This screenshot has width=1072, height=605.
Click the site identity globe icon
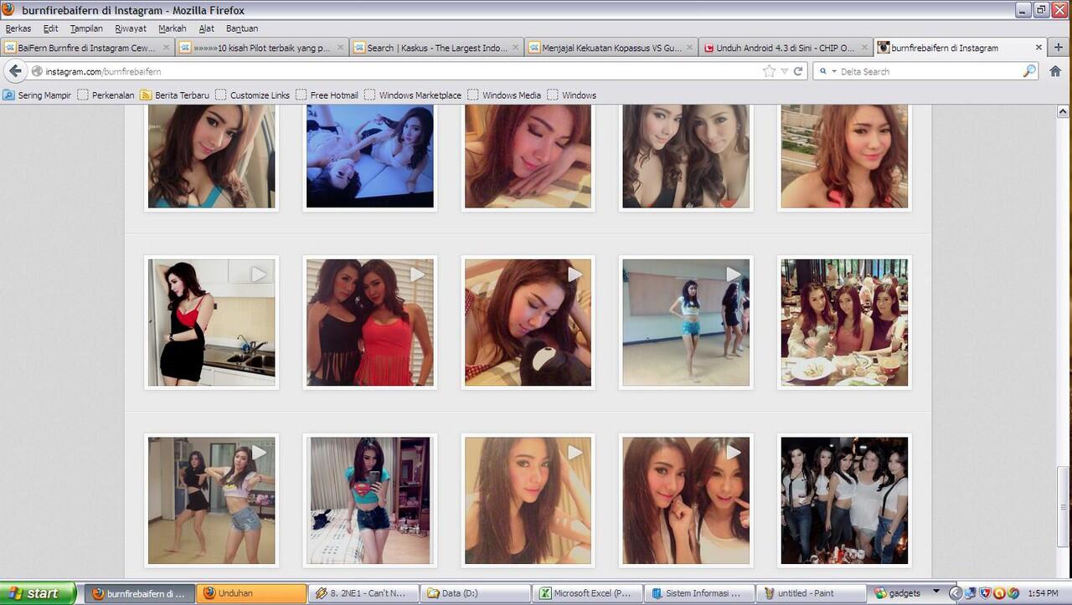pyautogui.click(x=37, y=72)
